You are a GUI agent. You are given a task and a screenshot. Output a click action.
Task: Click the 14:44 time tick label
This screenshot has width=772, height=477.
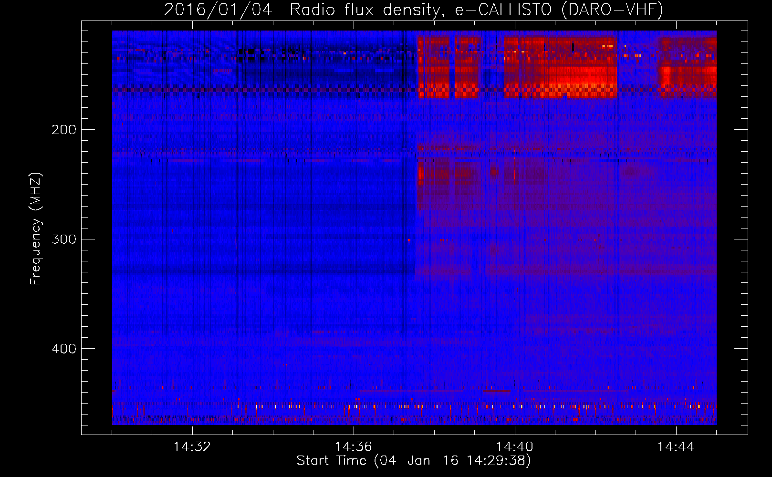click(676, 447)
